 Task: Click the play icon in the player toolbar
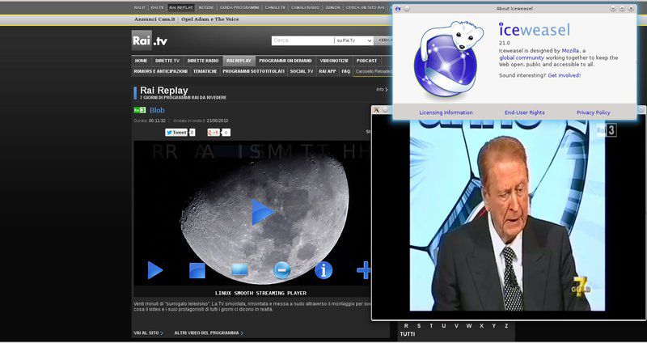154,270
